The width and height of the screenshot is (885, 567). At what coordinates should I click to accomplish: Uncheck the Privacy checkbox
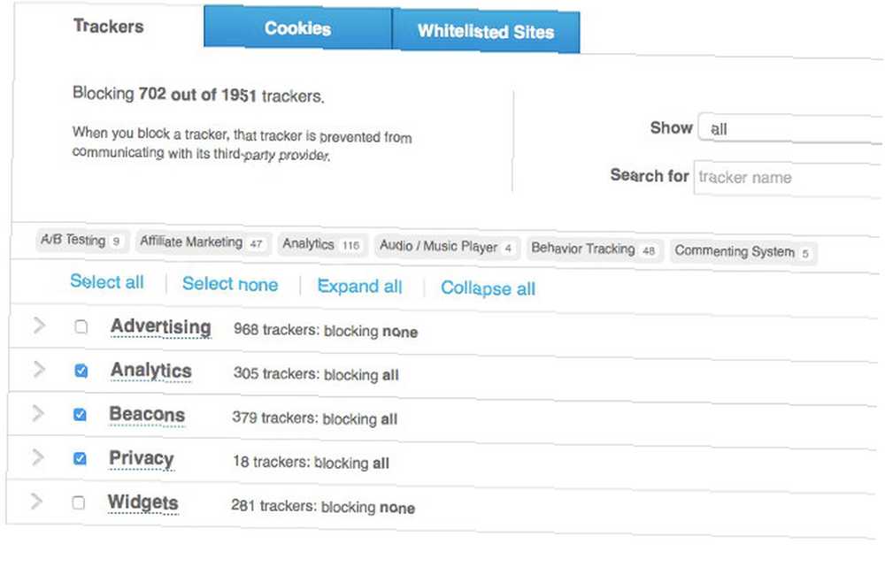(81, 459)
